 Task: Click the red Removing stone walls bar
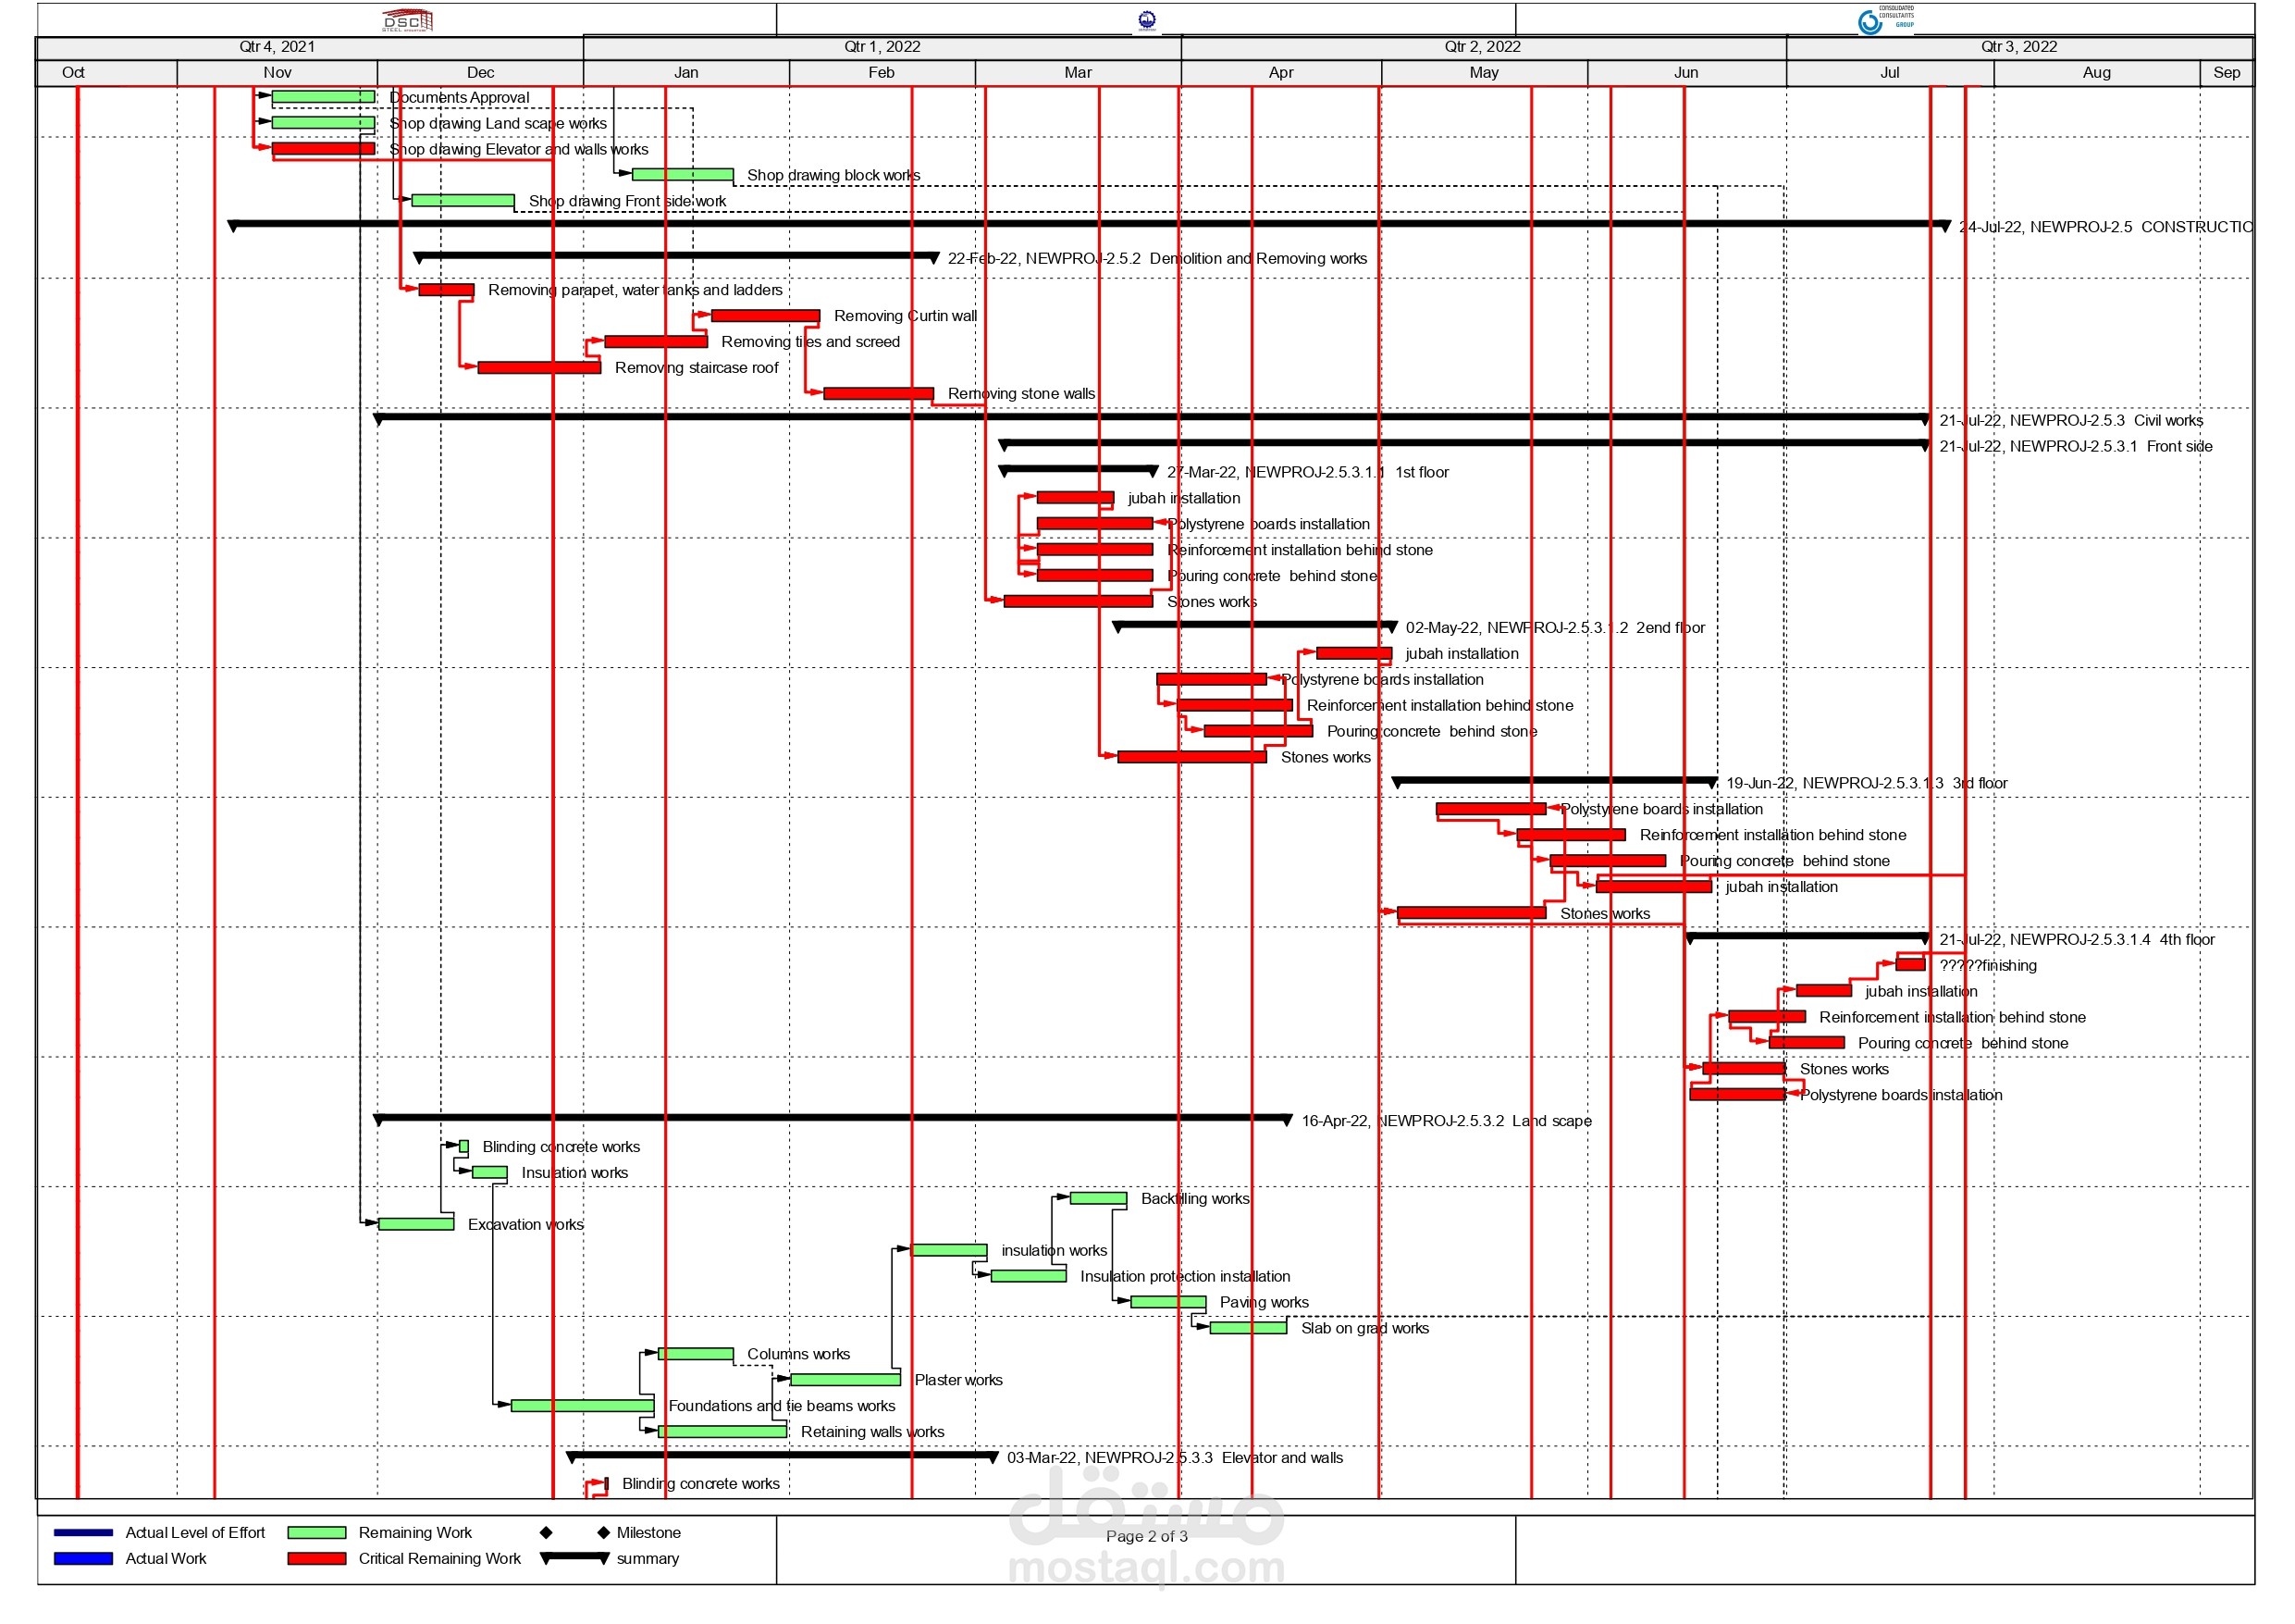coord(879,394)
